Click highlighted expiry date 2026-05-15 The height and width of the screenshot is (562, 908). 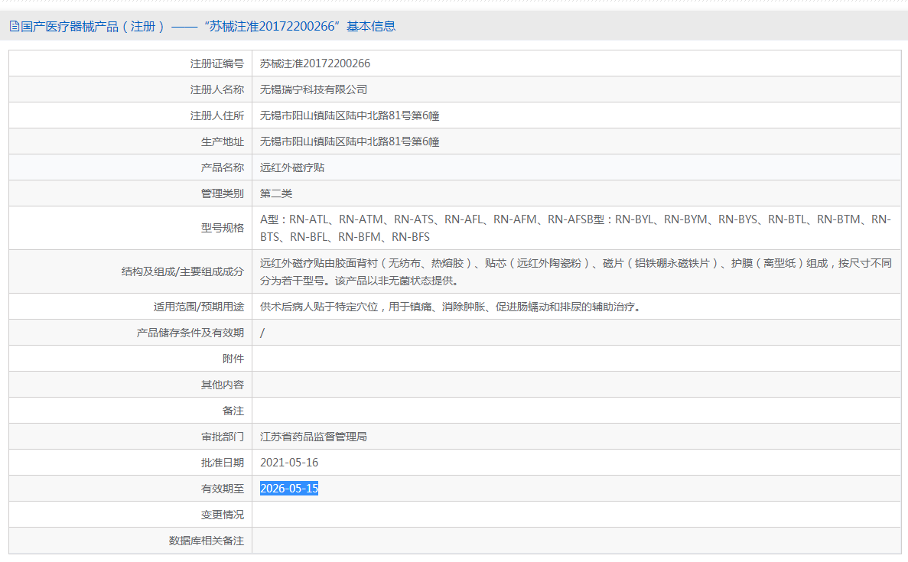pos(289,489)
